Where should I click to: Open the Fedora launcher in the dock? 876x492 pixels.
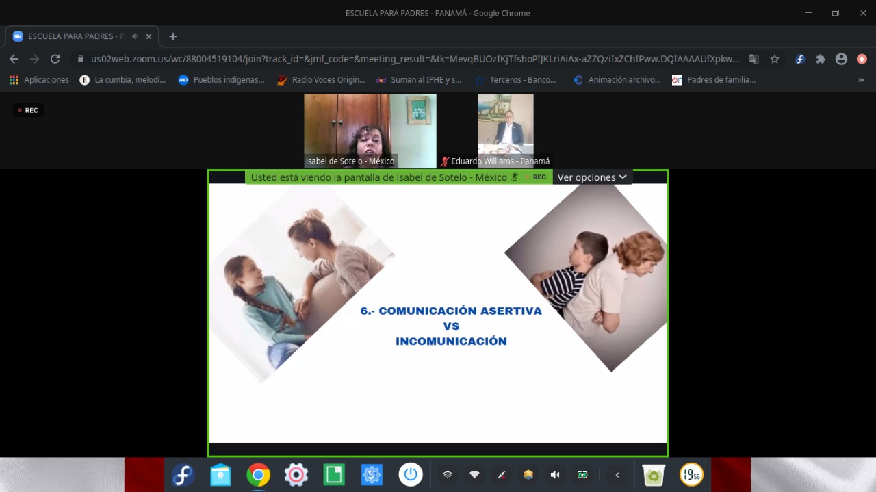[x=183, y=475]
